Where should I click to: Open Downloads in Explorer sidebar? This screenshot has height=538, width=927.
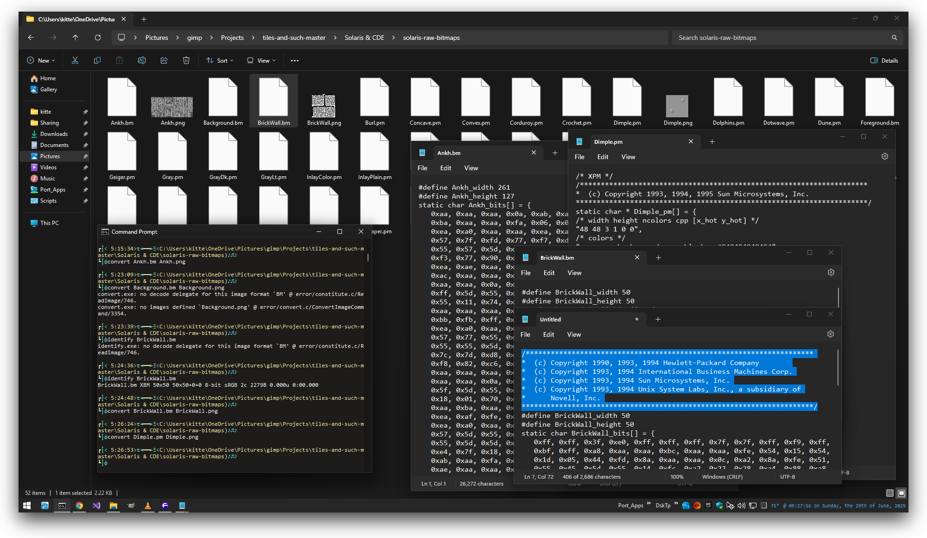pos(54,134)
